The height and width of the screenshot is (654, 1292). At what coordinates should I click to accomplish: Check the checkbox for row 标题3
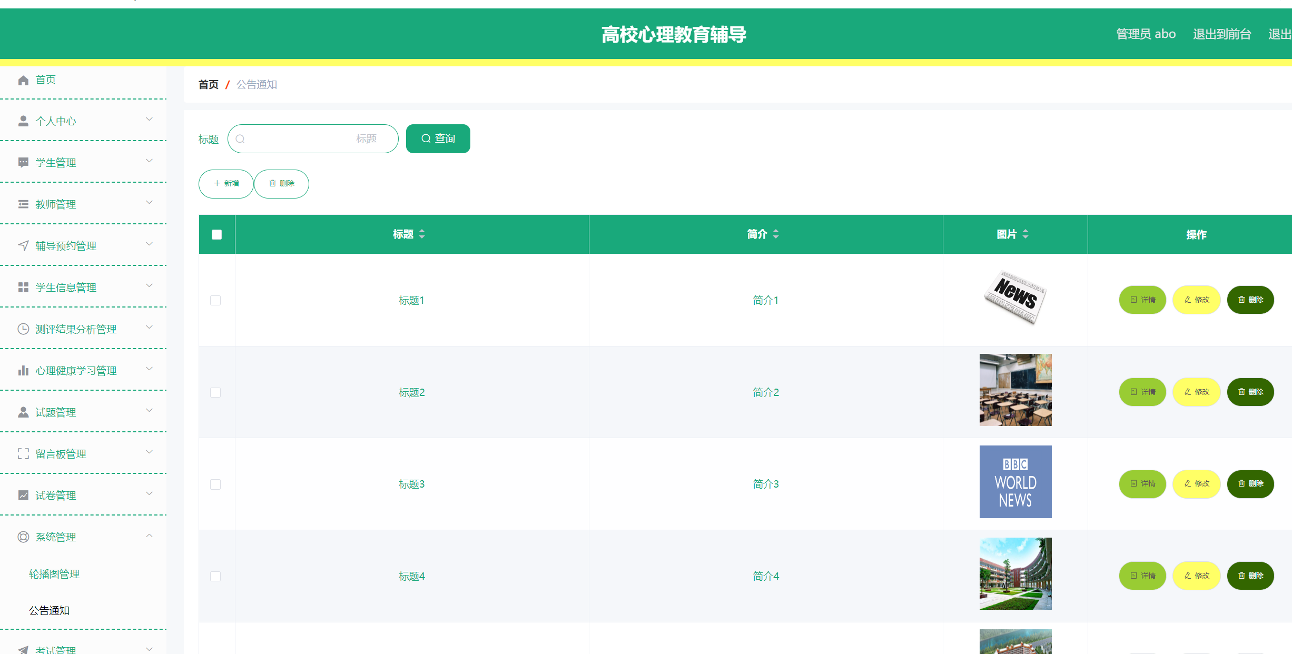tap(215, 484)
